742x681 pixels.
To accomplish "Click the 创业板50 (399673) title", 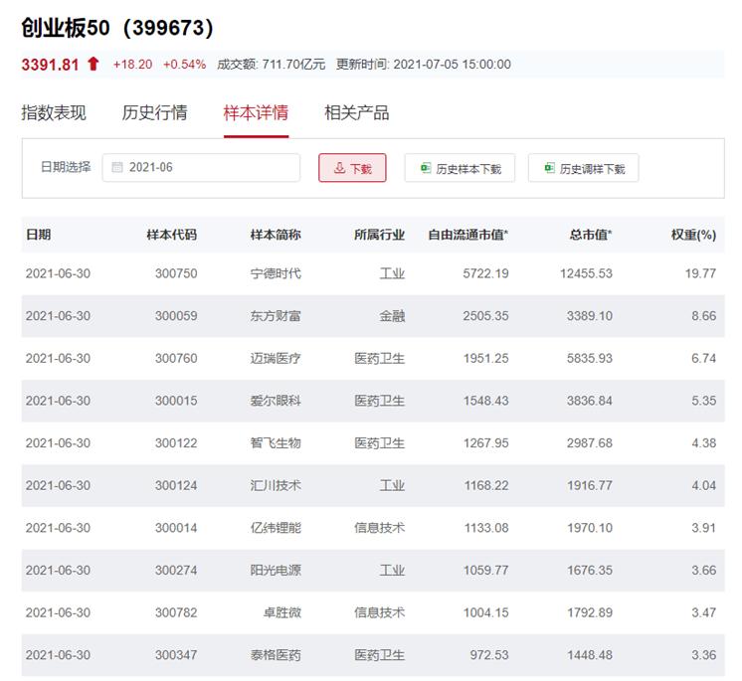I will tap(117, 28).
